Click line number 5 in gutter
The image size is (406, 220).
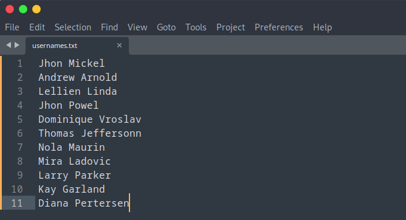[x=20, y=119]
